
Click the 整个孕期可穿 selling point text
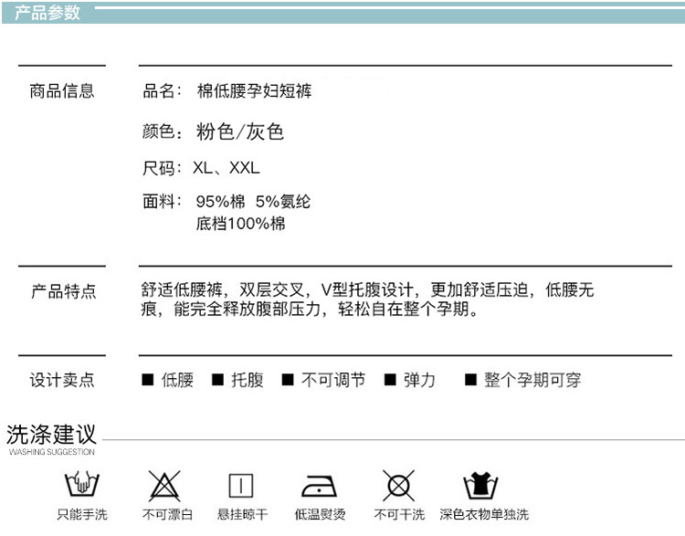(532, 380)
